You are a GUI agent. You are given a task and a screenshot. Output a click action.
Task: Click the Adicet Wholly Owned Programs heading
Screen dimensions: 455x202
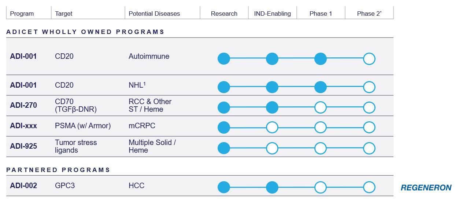pos(85,32)
